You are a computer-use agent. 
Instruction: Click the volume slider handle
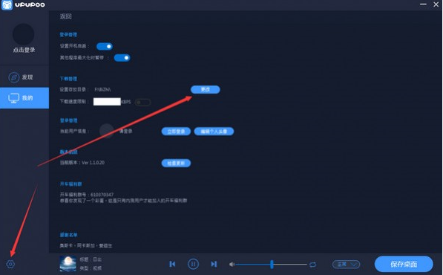(272, 265)
